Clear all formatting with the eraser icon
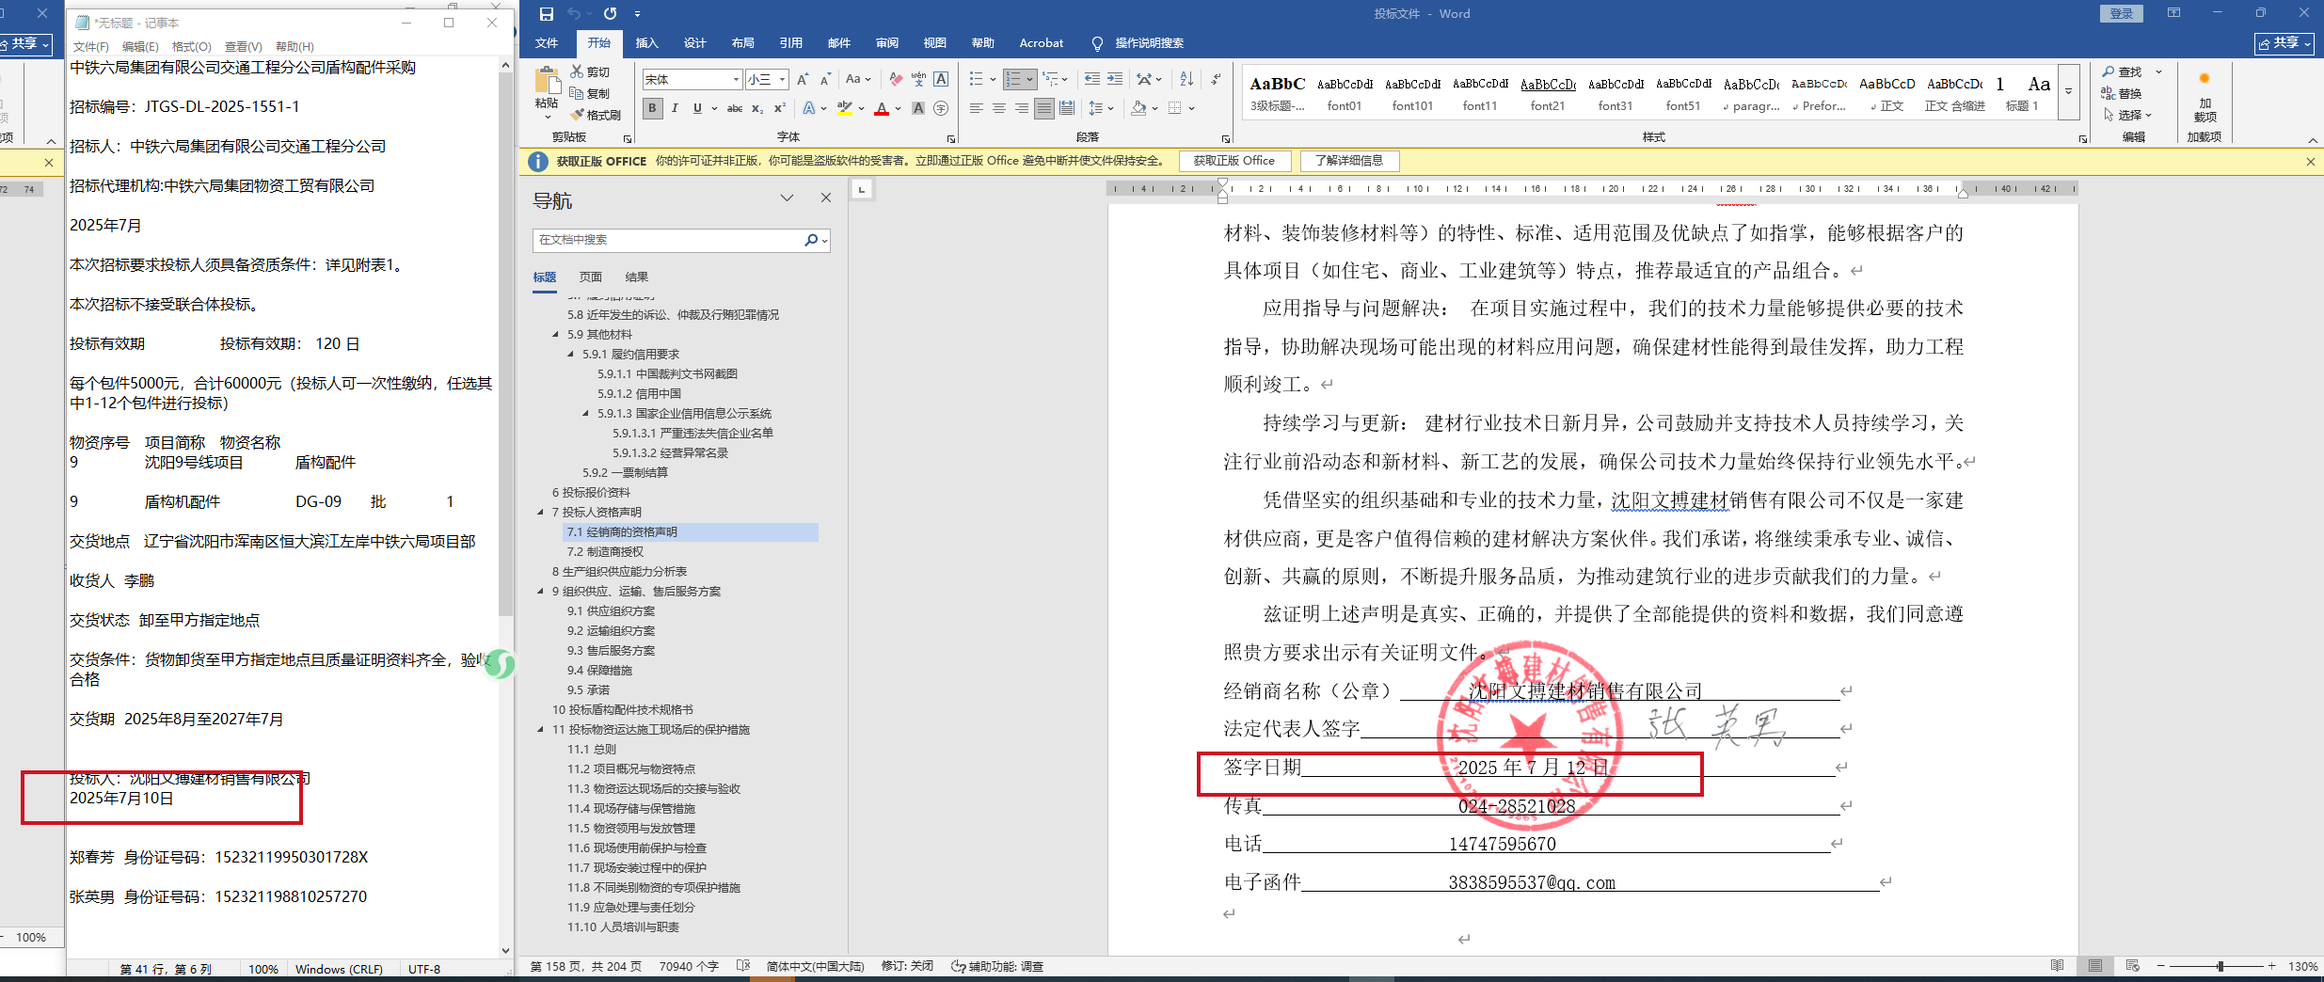Image resolution: width=2324 pixels, height=982 pixels. click(x=896, y=80)
